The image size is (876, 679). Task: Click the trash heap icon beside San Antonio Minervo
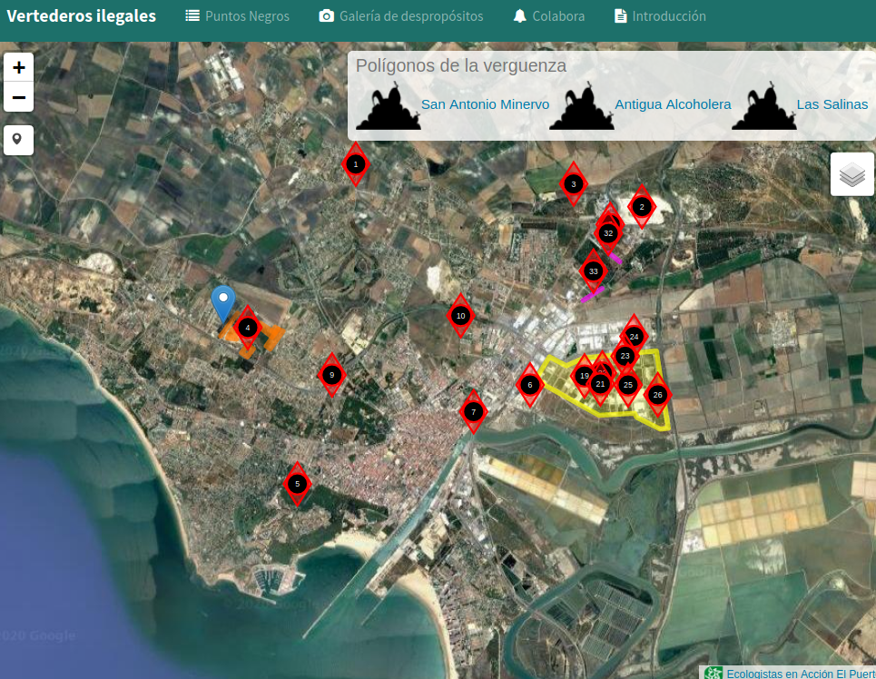click(x=389, y=106)
